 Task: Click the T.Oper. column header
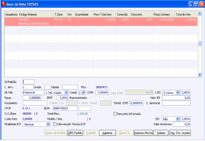(60, 15)
